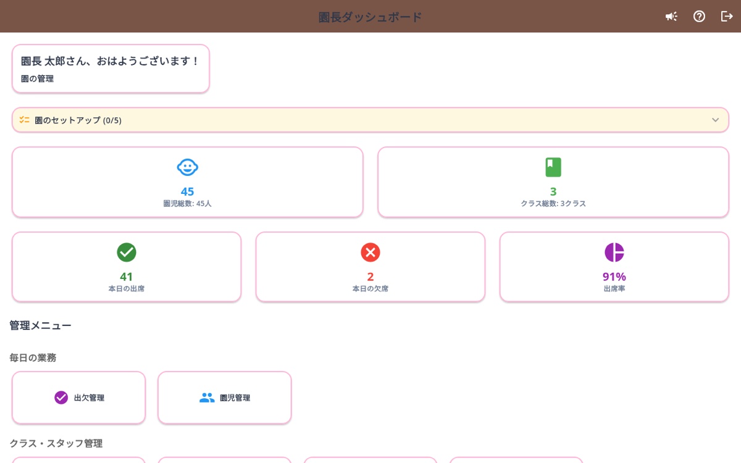Viewport: 741px width, 463px height.
Task: Click the greeting 園長 太郎さん、おはようございます！
Action: (111, 61)
